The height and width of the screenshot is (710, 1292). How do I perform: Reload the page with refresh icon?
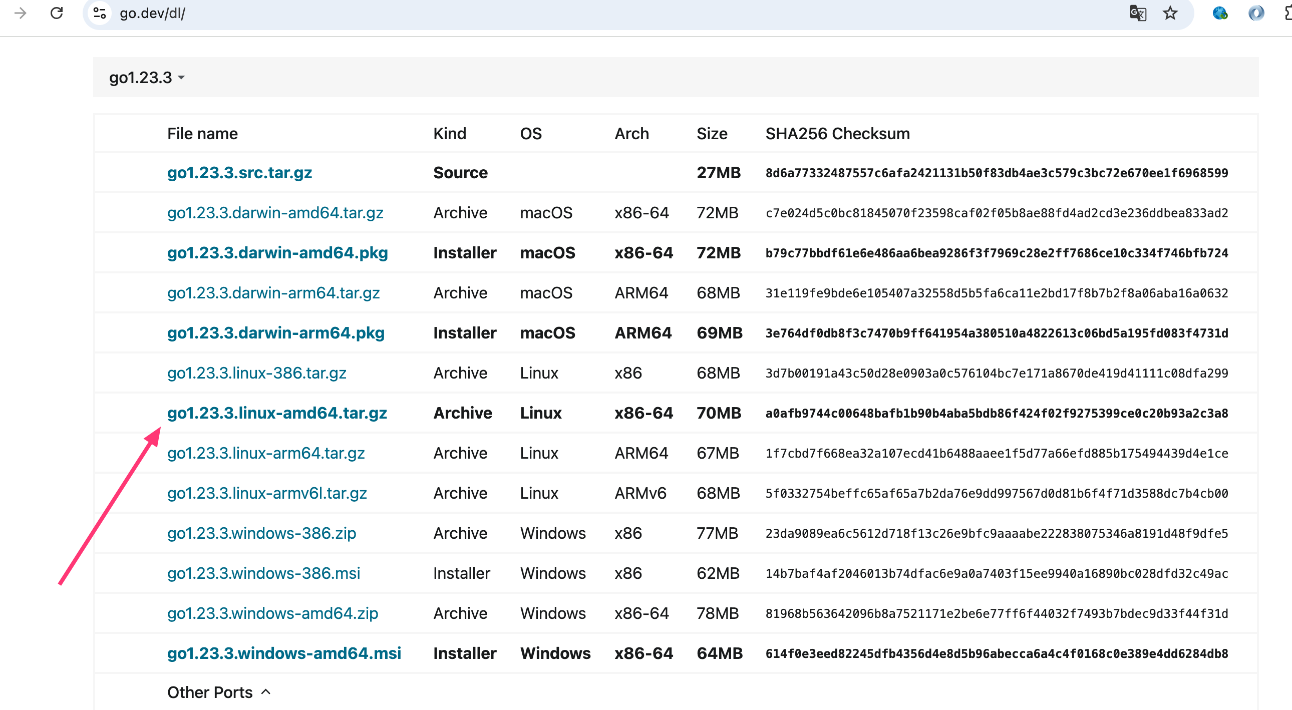coord(57,13)
